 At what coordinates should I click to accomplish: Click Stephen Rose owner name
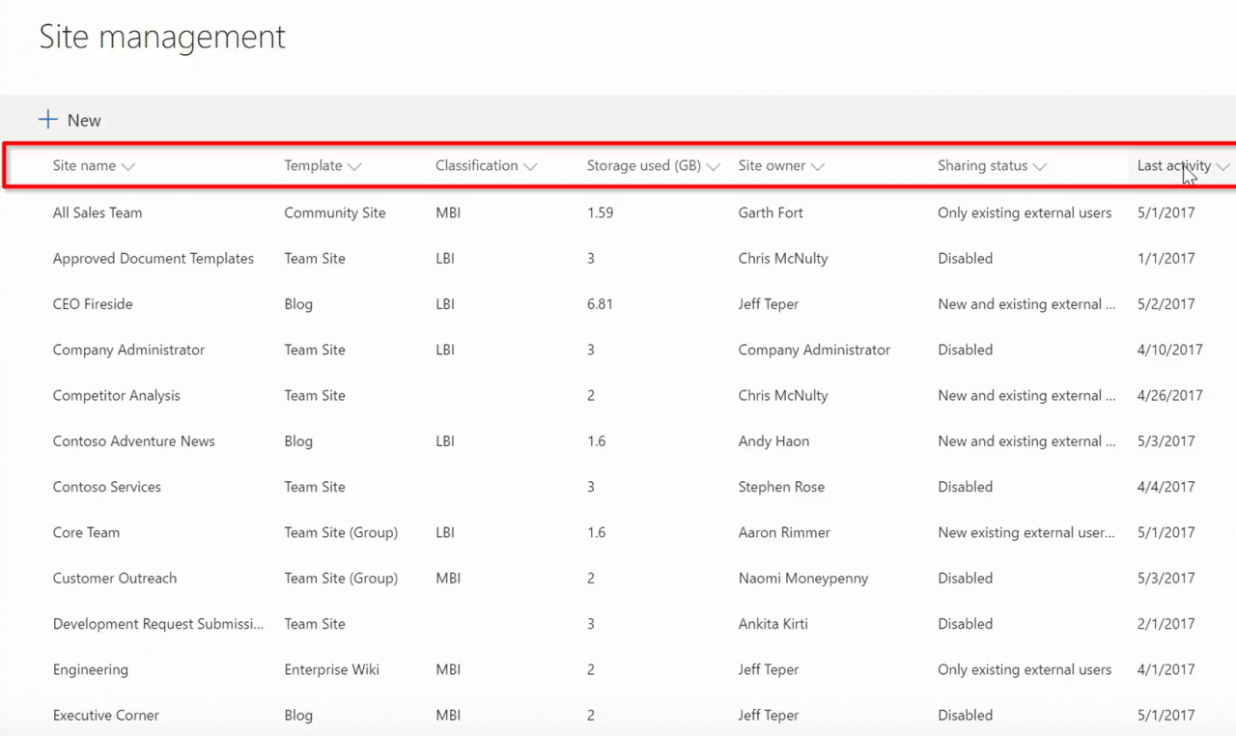[x=782, y=487]
